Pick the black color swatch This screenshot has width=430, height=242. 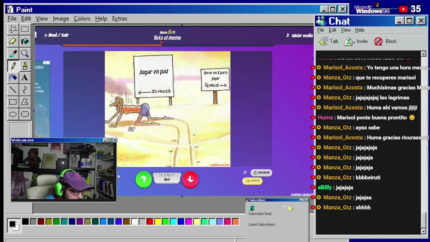[26, 221]
